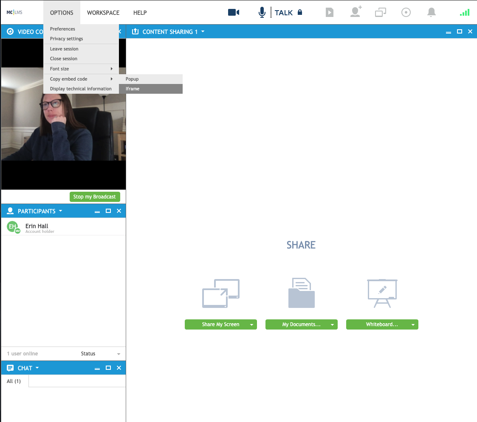
Task: Open the Status dropdown
Action: (101, 354)
